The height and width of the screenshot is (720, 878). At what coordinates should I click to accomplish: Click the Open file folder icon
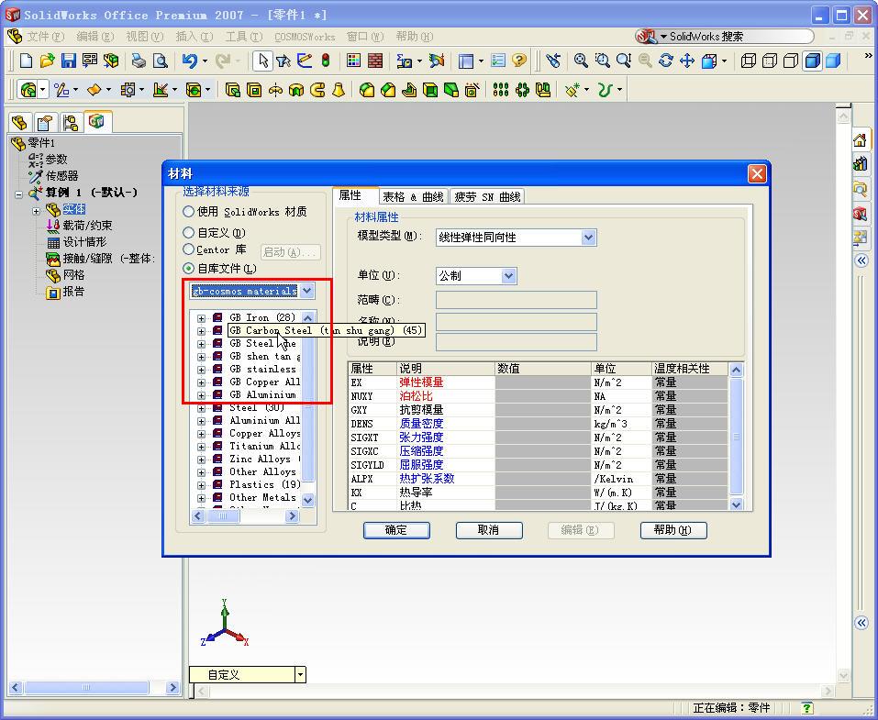pos(47,61)
